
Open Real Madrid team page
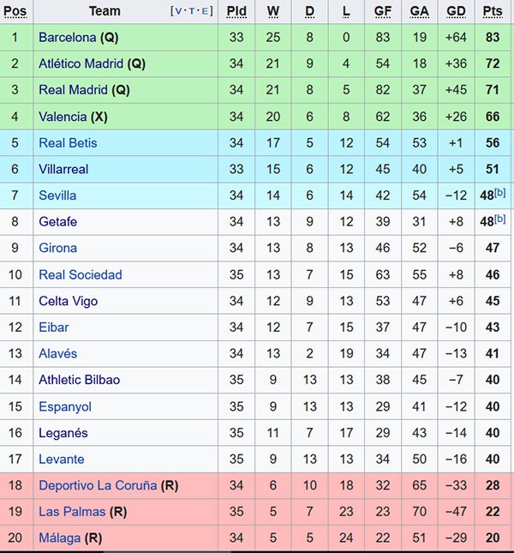click(74, 90)
